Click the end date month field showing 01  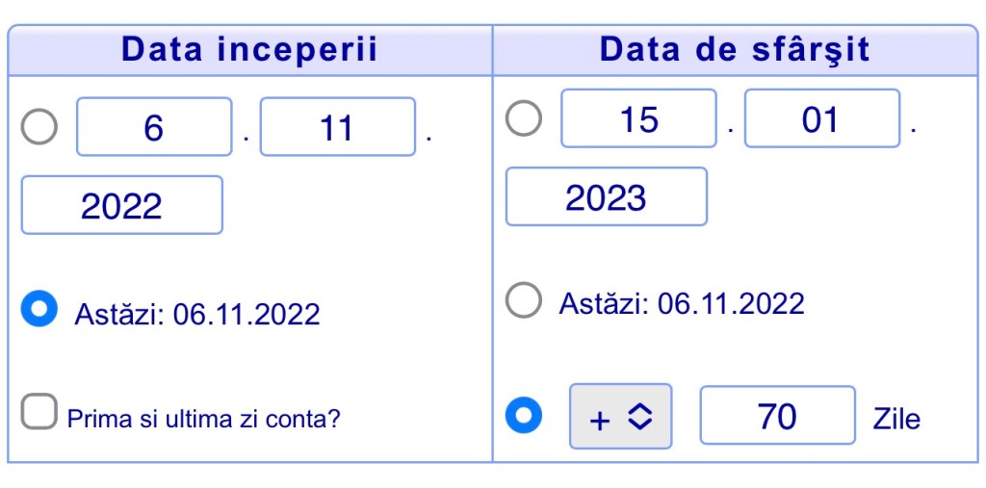(x=821, y=118)
